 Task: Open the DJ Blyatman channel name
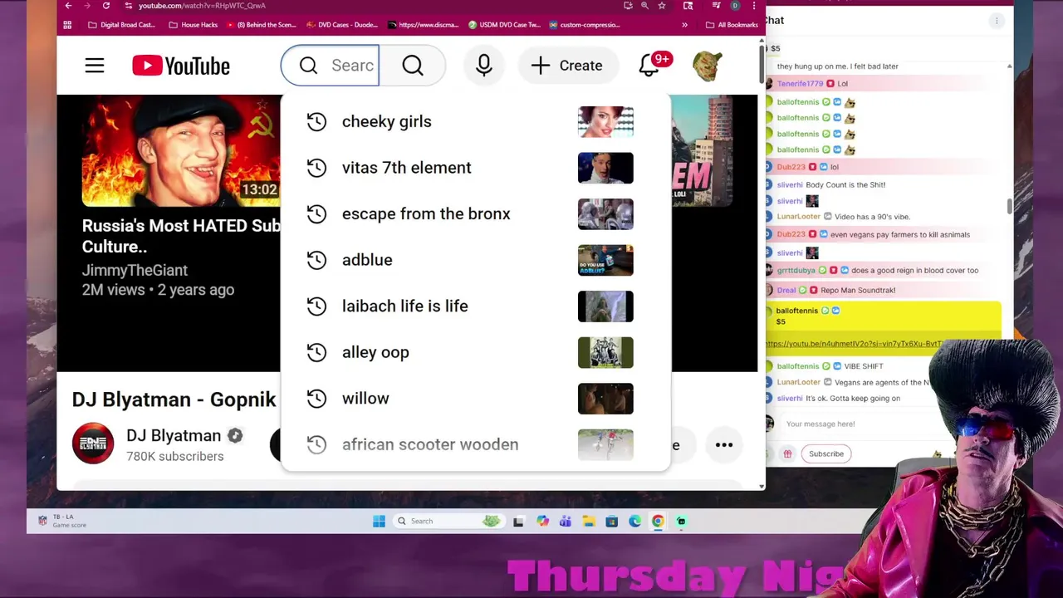click(x=174, y=435)
